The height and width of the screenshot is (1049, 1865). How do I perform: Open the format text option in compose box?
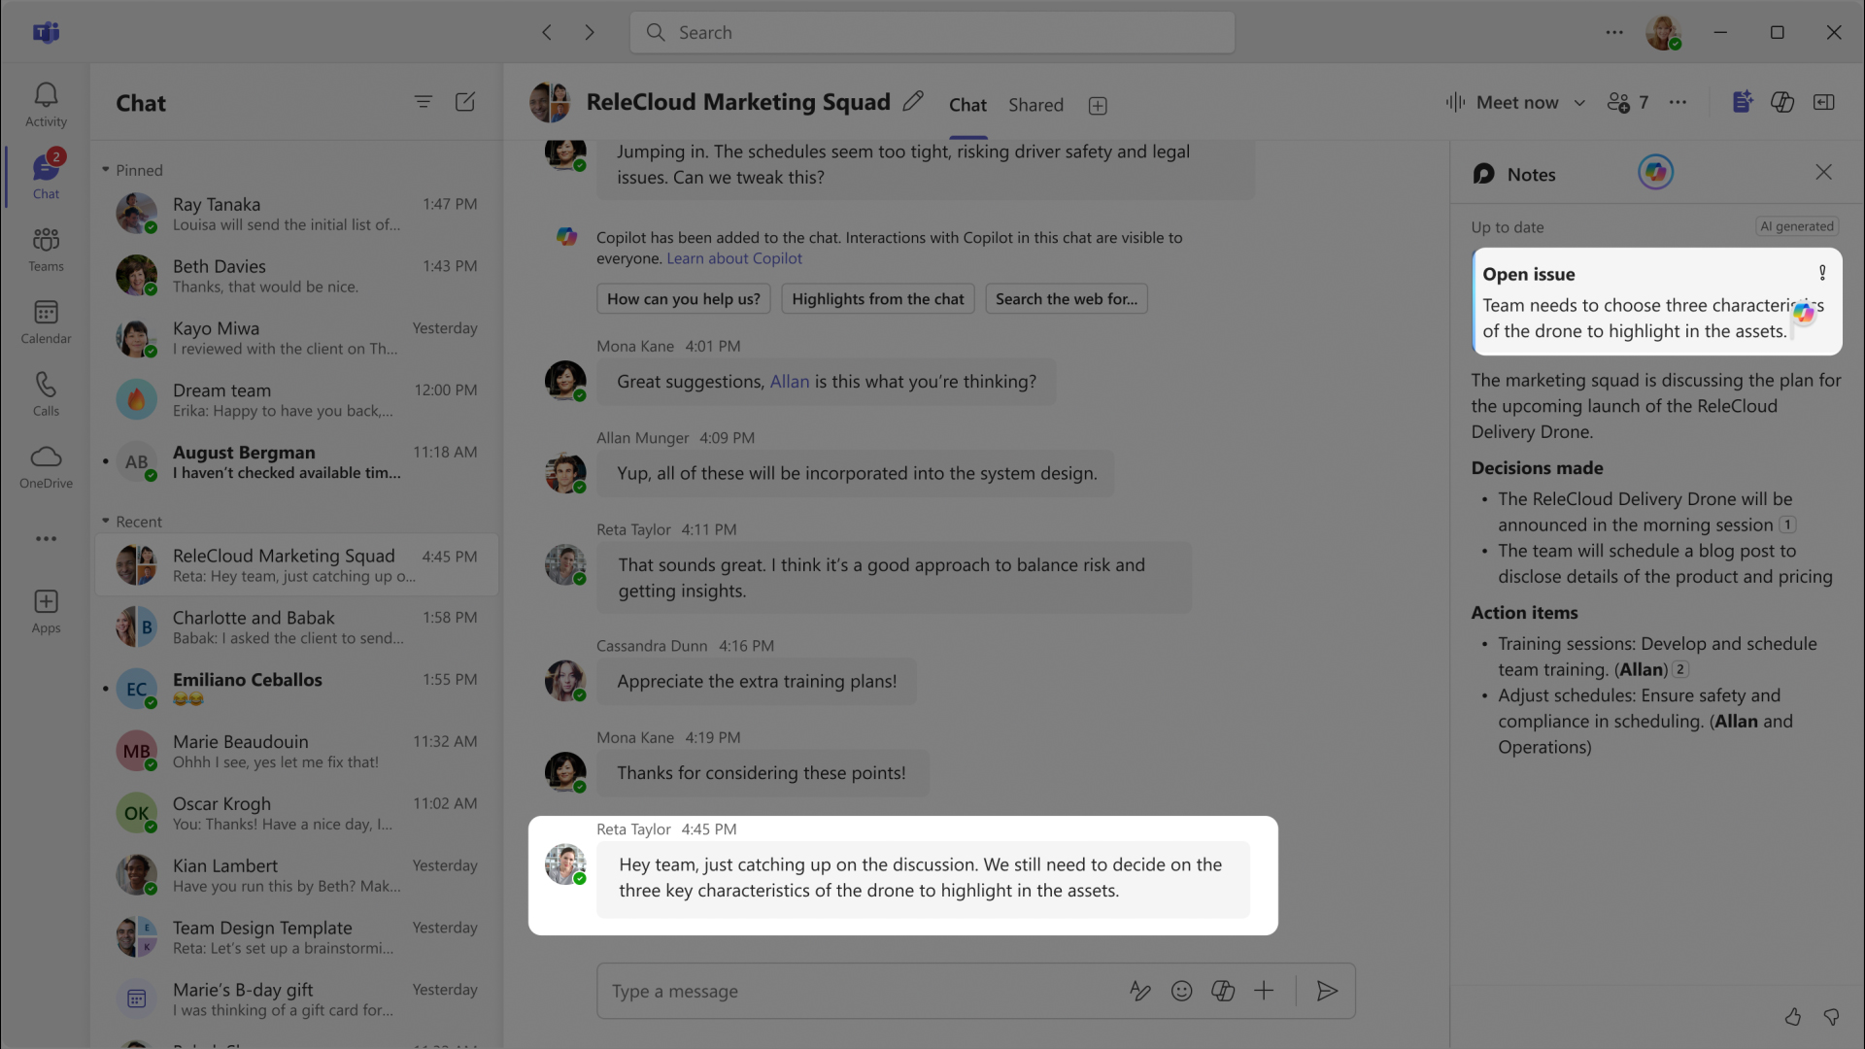tap(1140, 991)
